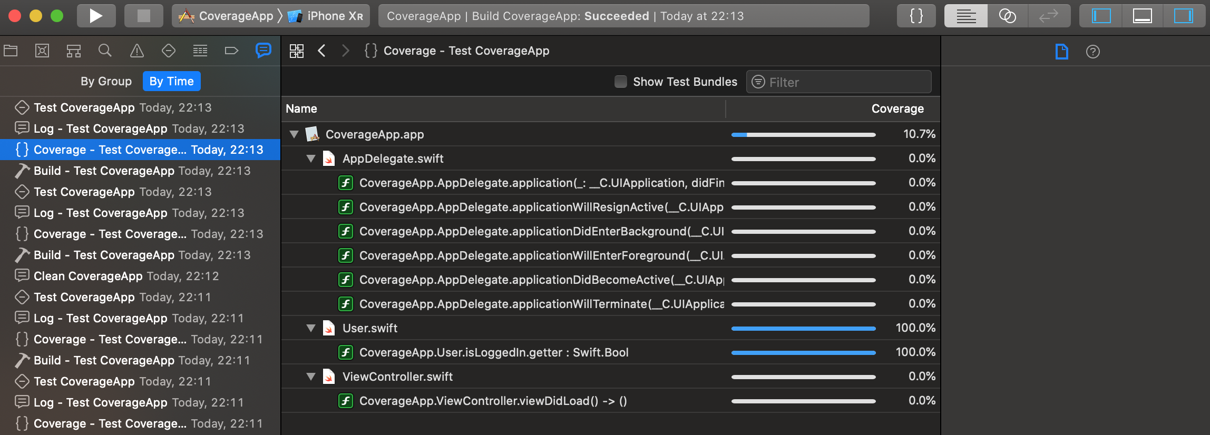Switch to the Assistant editor

1008,16
